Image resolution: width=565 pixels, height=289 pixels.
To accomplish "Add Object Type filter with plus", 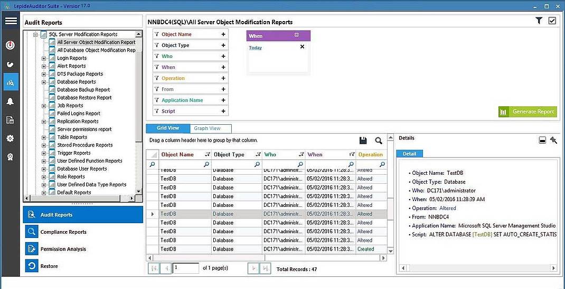I will coord(223,45).
